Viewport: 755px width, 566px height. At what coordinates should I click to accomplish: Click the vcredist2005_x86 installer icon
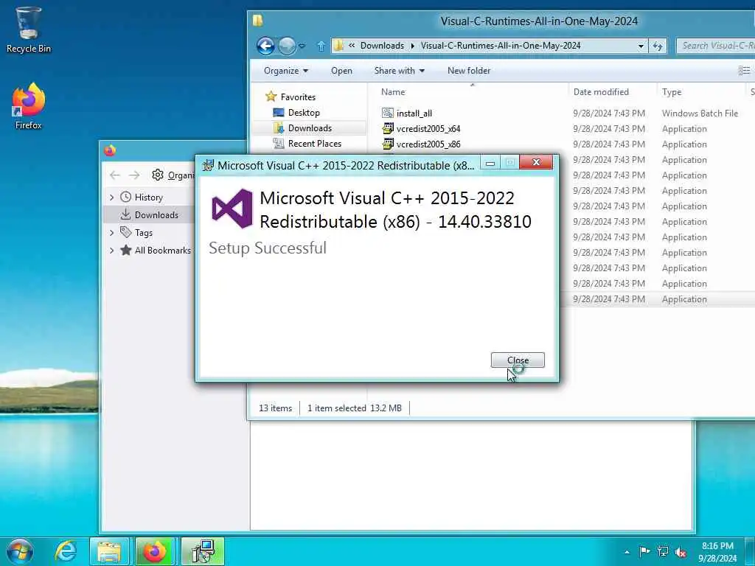click(x=388, y=144)
